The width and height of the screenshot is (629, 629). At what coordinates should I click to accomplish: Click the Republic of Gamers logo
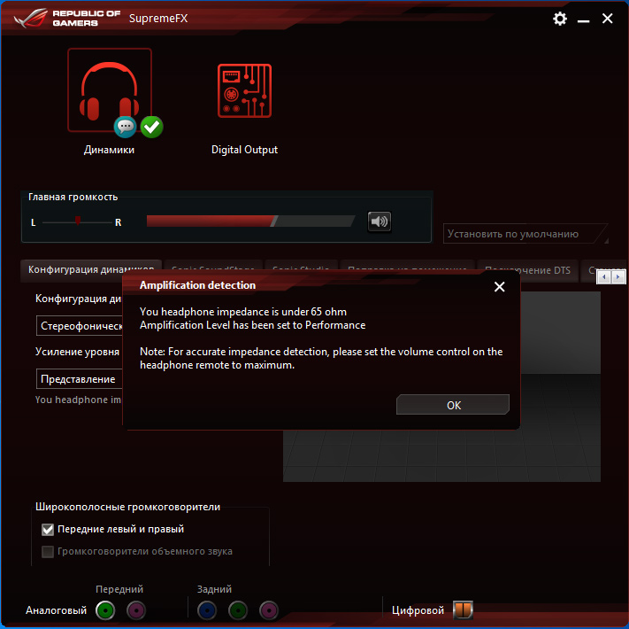click(x=67, y=19)
